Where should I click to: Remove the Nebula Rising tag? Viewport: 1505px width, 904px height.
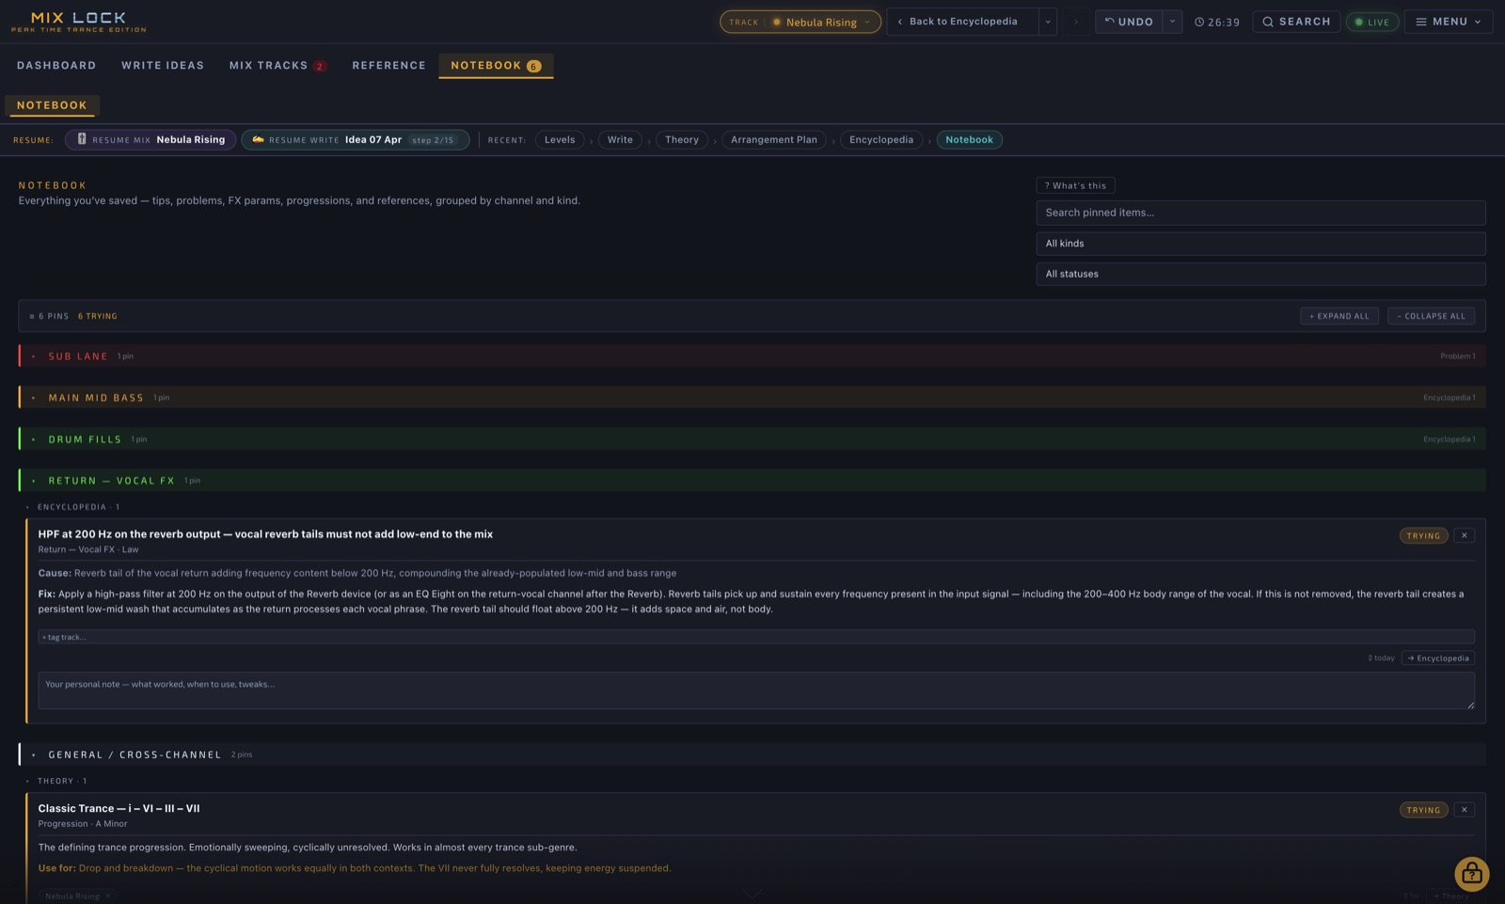(x=108, y=896)
